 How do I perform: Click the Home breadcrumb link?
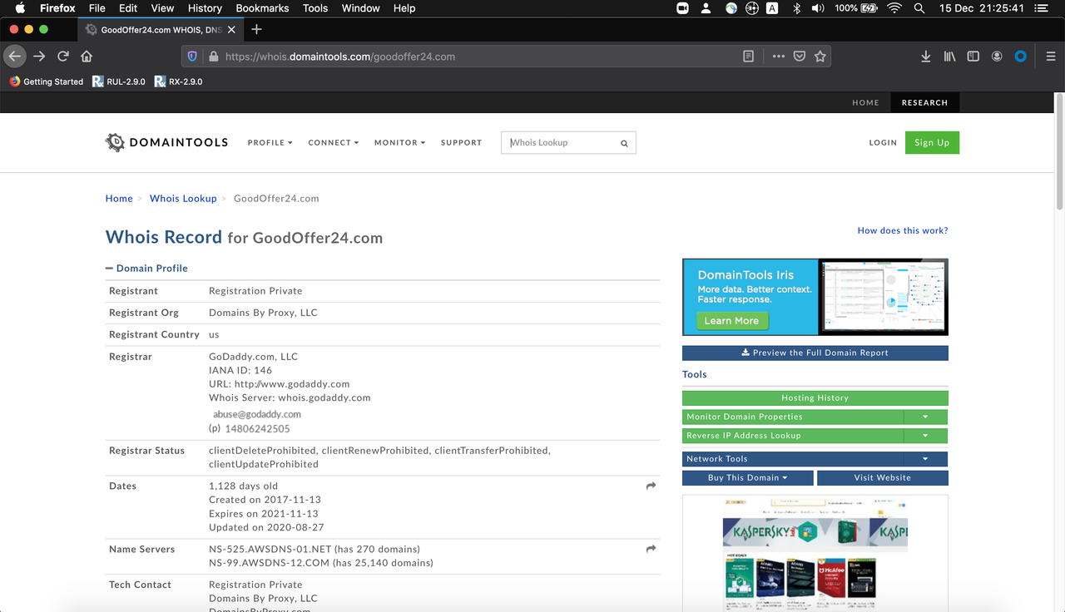(119, 199)
